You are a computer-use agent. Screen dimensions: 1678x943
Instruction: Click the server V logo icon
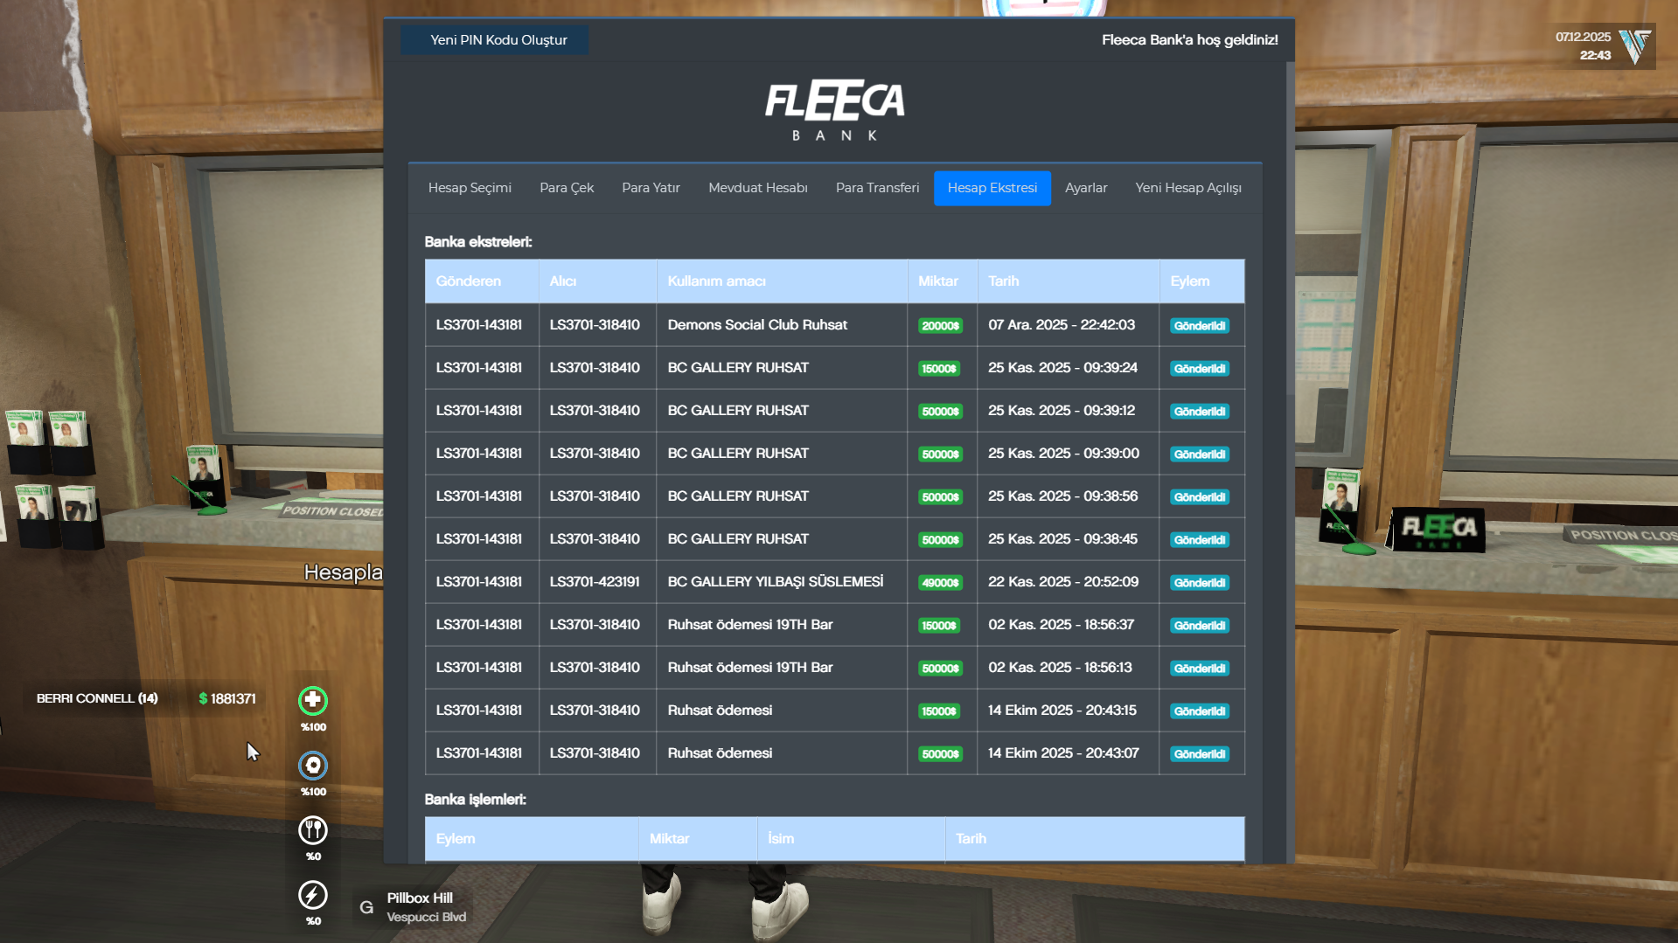(1634, 46)
